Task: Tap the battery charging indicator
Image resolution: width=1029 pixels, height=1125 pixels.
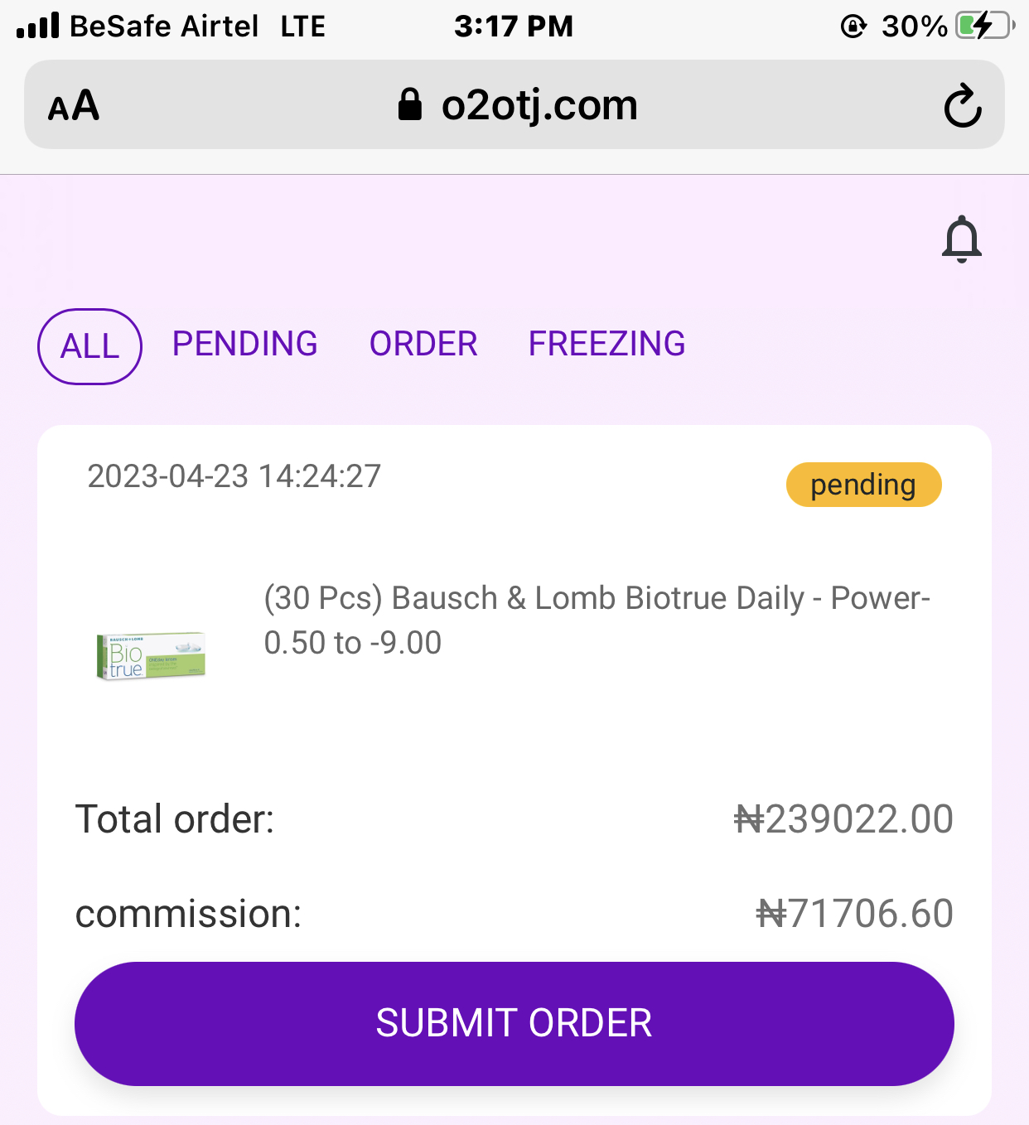Action: point(983,26)
